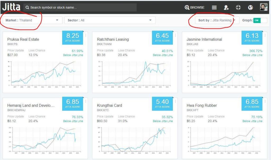
Task: Open the Krungthai Card stock link
Action: coord(109,105)
